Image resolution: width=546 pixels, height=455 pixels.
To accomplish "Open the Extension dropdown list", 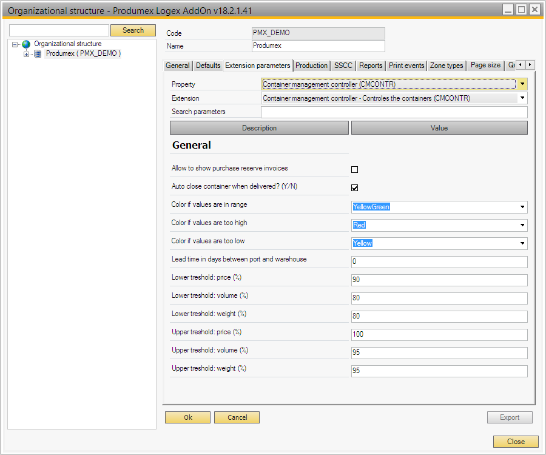I will point(522,98).
